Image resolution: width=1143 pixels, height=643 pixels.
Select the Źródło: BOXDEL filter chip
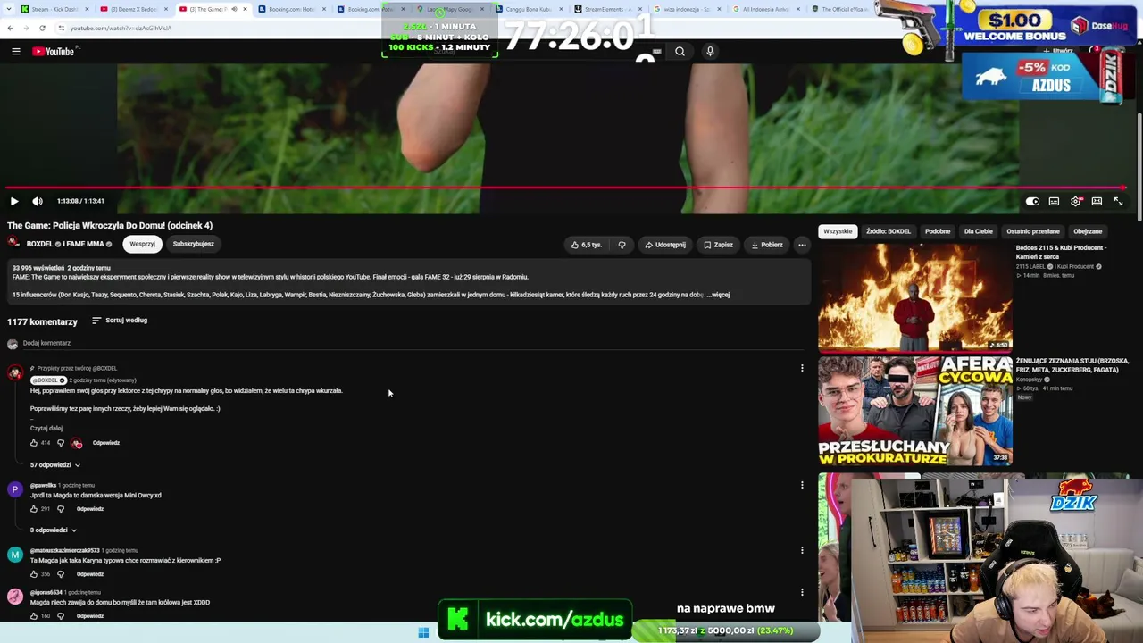point(889,231)
